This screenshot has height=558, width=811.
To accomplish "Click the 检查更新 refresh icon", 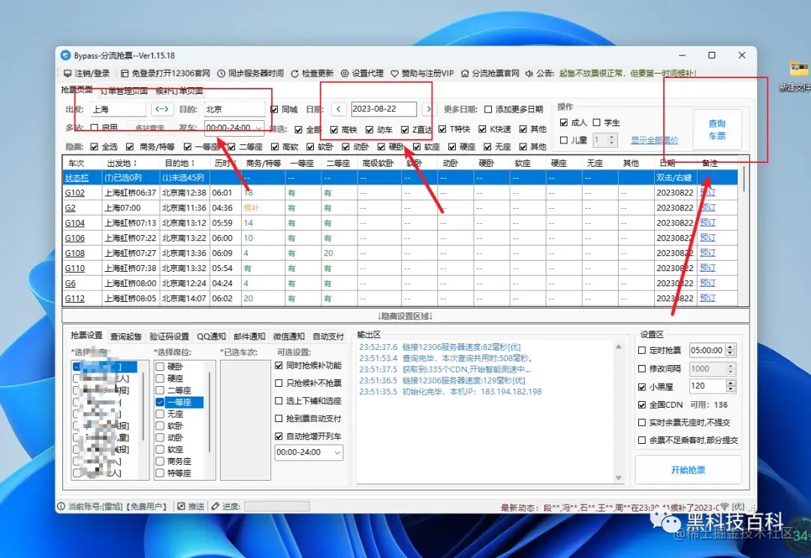I will [294, 74].
